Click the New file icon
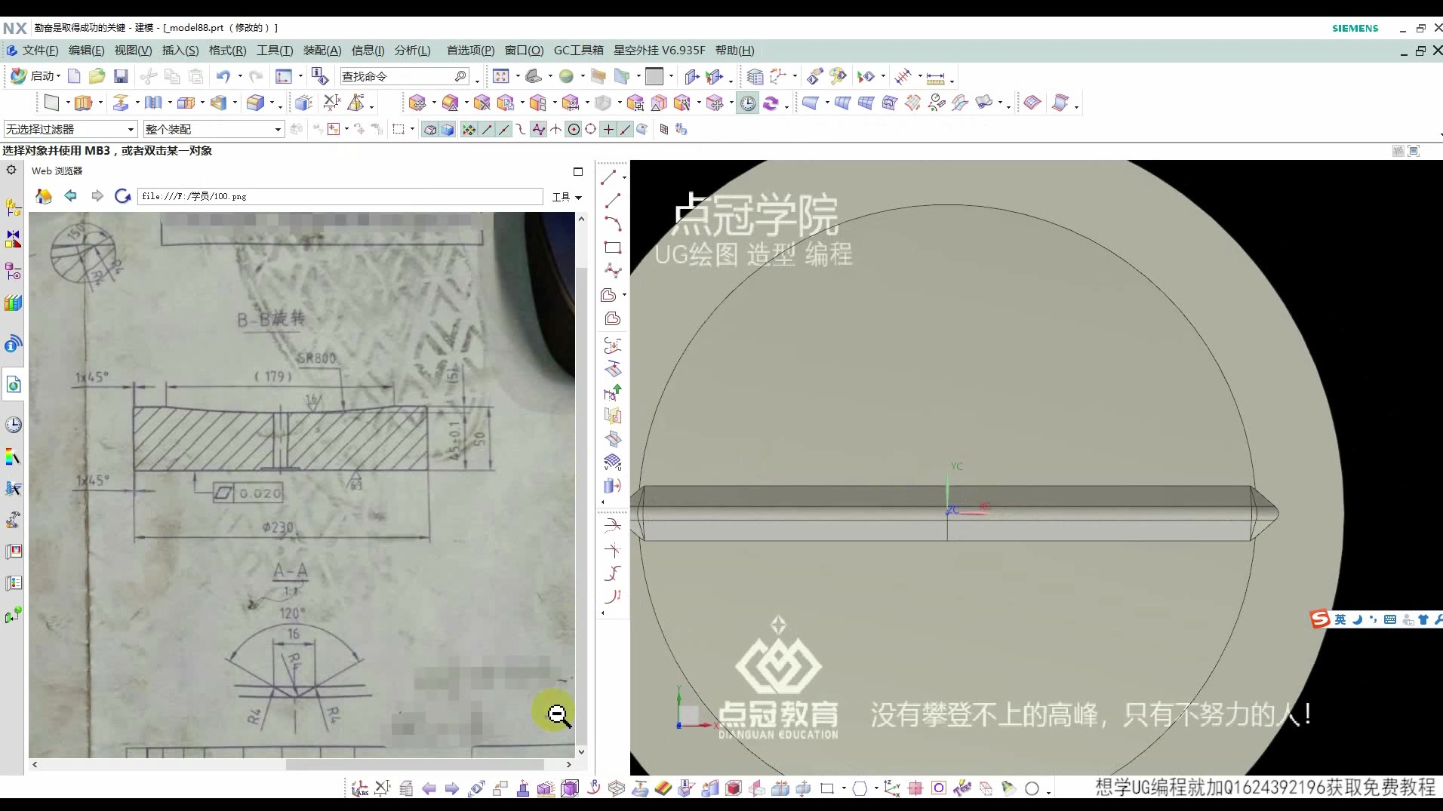1443x811 pixels. click(x=74, y=76)
